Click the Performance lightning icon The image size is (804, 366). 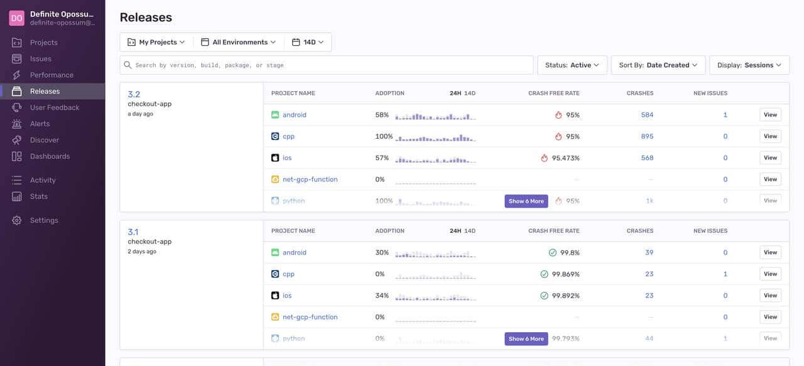[17, 75]
